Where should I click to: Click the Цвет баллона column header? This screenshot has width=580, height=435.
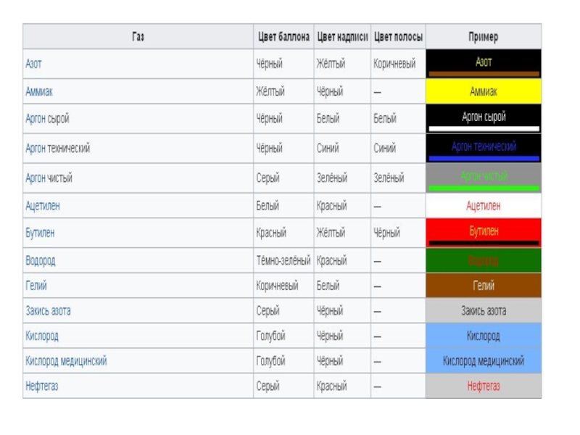click(x=284, y=36)
